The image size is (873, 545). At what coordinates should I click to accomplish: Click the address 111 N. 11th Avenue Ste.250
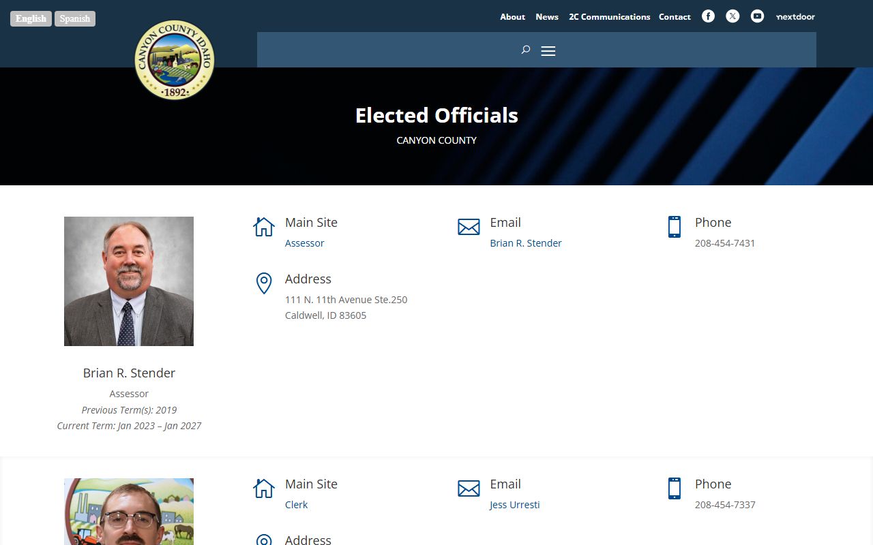346,300
